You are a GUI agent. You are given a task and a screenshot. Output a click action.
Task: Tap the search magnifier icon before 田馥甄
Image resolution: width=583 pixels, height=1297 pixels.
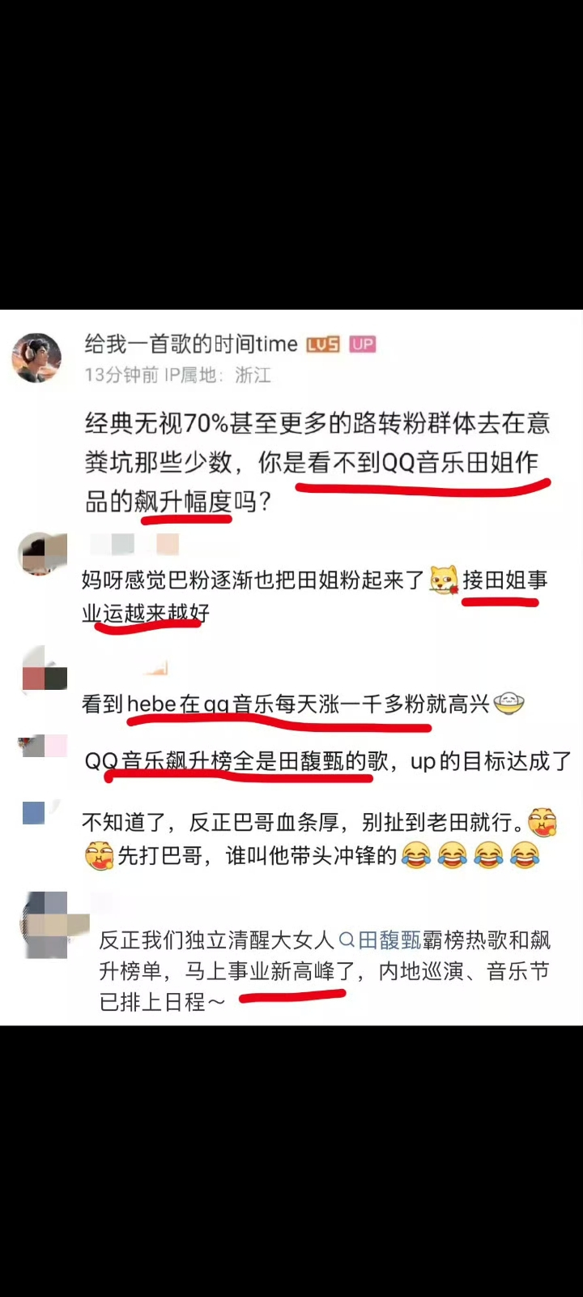coord(347,940)
